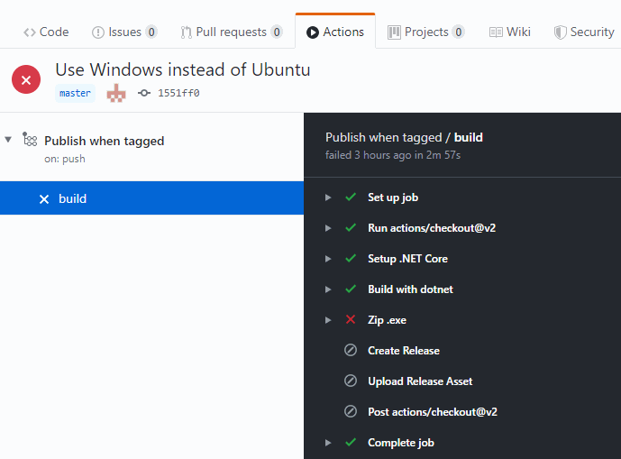Viewport: 621px width, 459px height.
Task: Select the Publish when tagged workflow title
Action: (105, 141)
